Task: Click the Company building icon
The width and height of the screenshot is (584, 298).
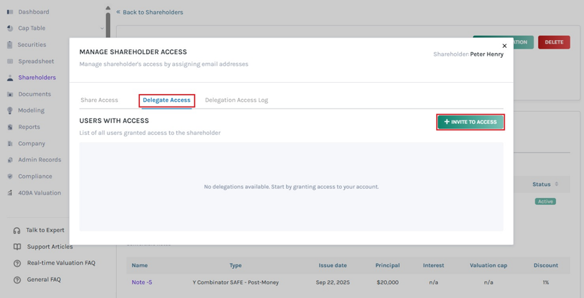Action: 10,144
